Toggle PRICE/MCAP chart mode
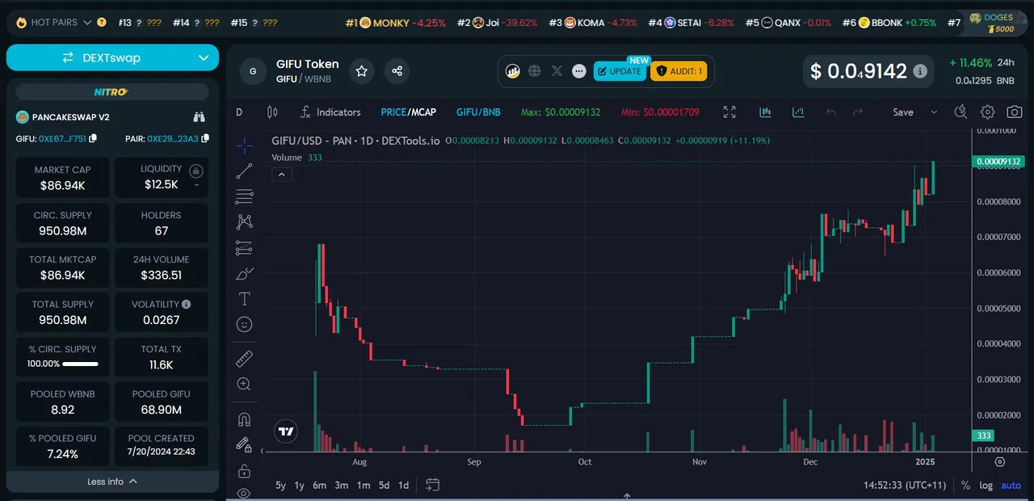The height and width of the screenshot is (501, 1034). [x=408, y=112]
